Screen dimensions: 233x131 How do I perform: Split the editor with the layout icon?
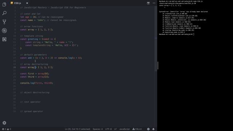pyautogui.click(x=148, y=3)
